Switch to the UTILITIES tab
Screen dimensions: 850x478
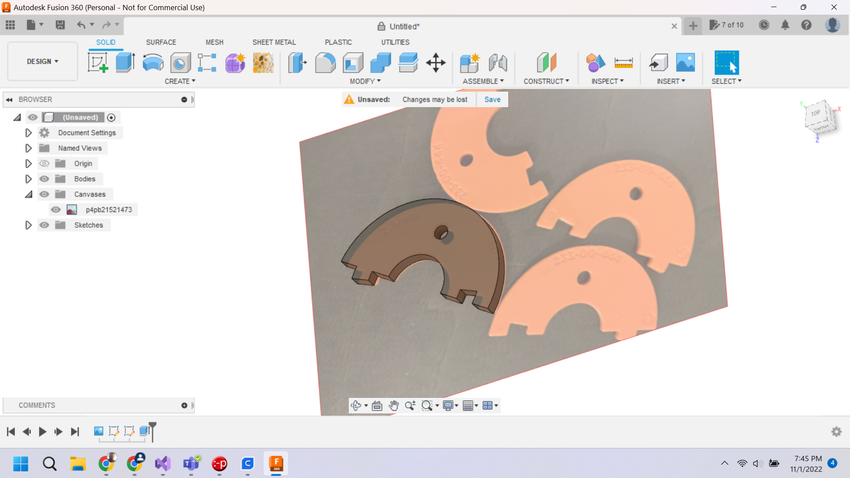coord(395,42)
